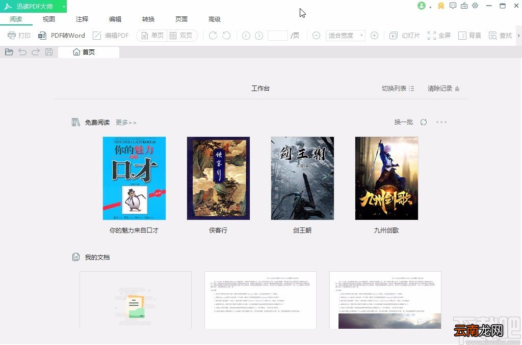This screenshot has height=345, width=522.
Task: Open the 视图 menu tab
Action: tap(48, 19)
